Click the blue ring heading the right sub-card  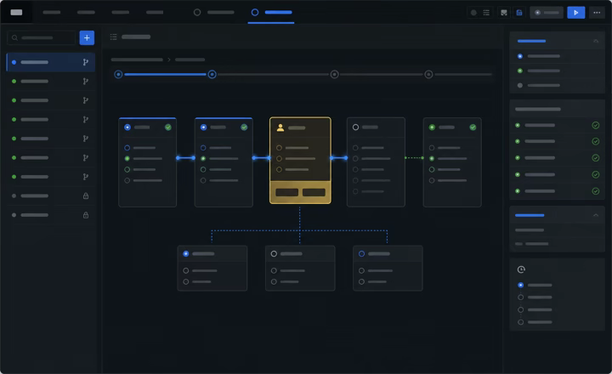point(362,254)
